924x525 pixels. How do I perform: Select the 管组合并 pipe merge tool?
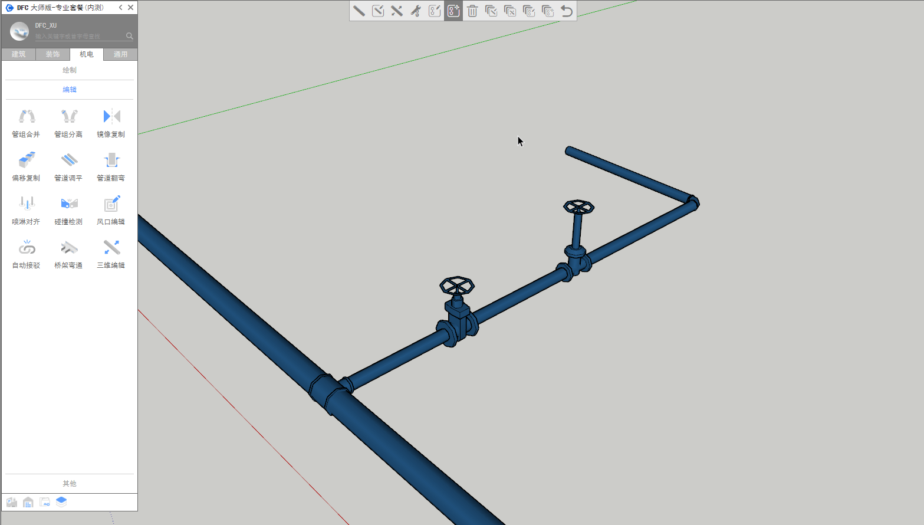click(27, 123)
